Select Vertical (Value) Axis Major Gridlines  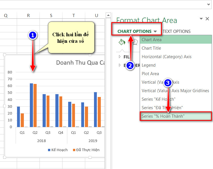pos(176,91)
